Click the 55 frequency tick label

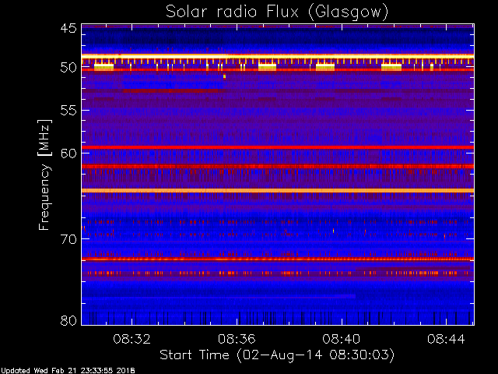pos(68,111)
